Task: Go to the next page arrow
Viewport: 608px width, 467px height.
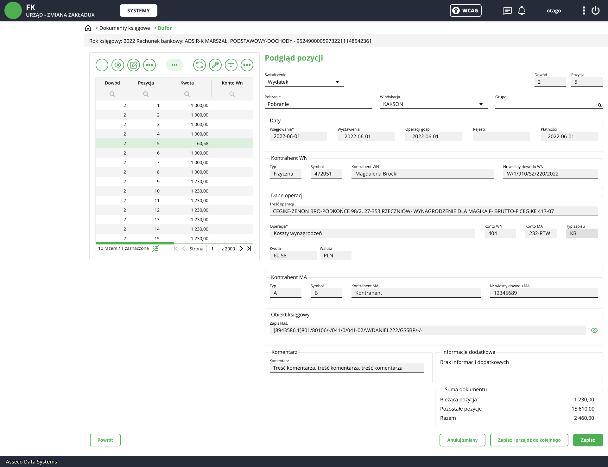Action: [x=242, y=249]
